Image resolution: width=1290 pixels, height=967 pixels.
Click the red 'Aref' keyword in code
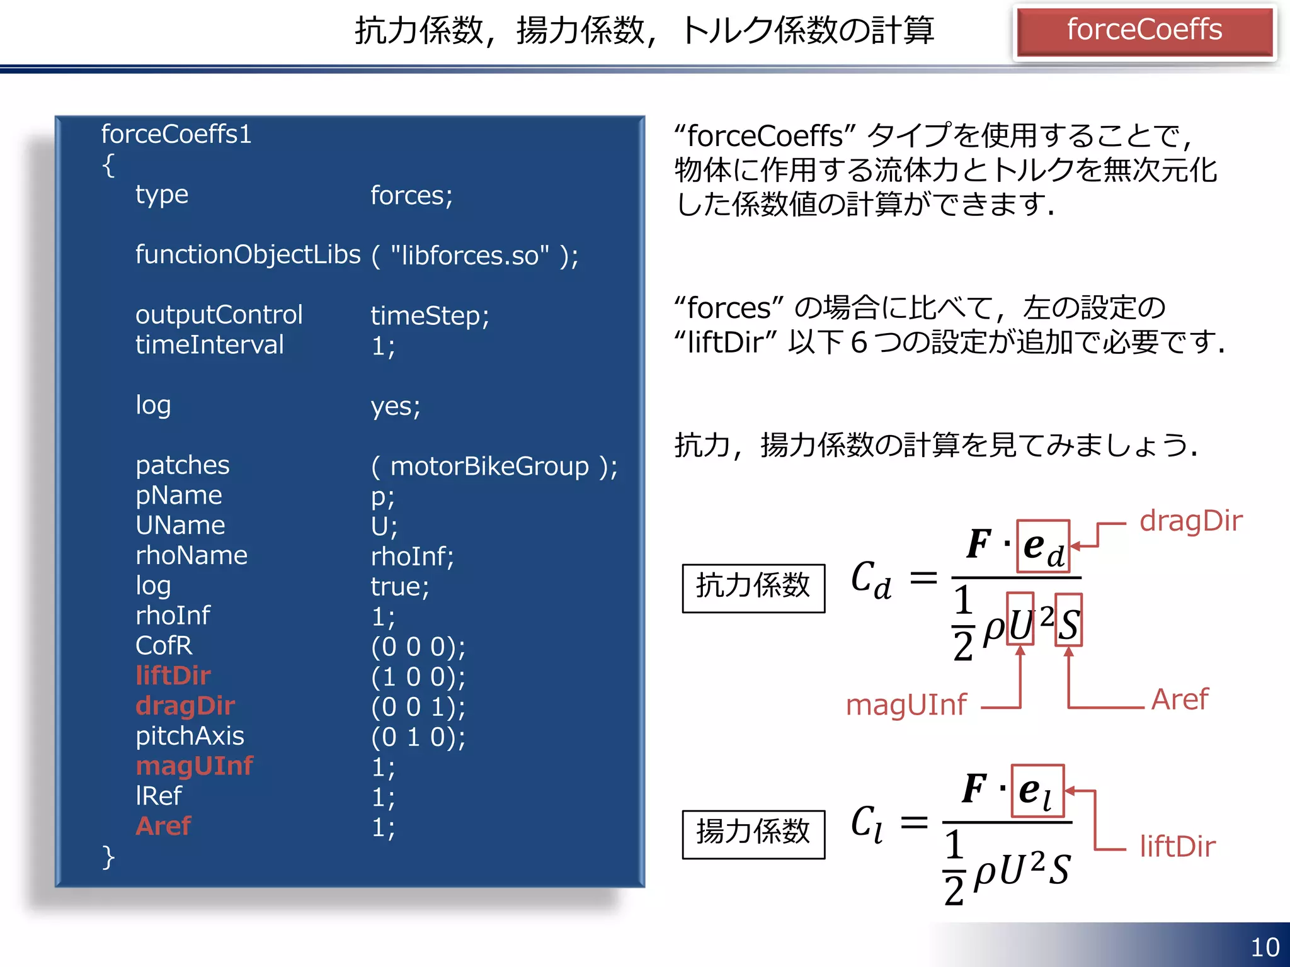tap(163, 827)
